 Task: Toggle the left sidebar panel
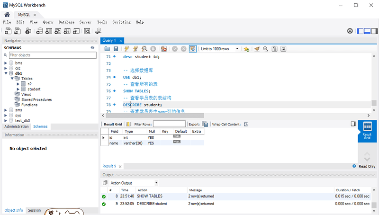tap(360, 31)
